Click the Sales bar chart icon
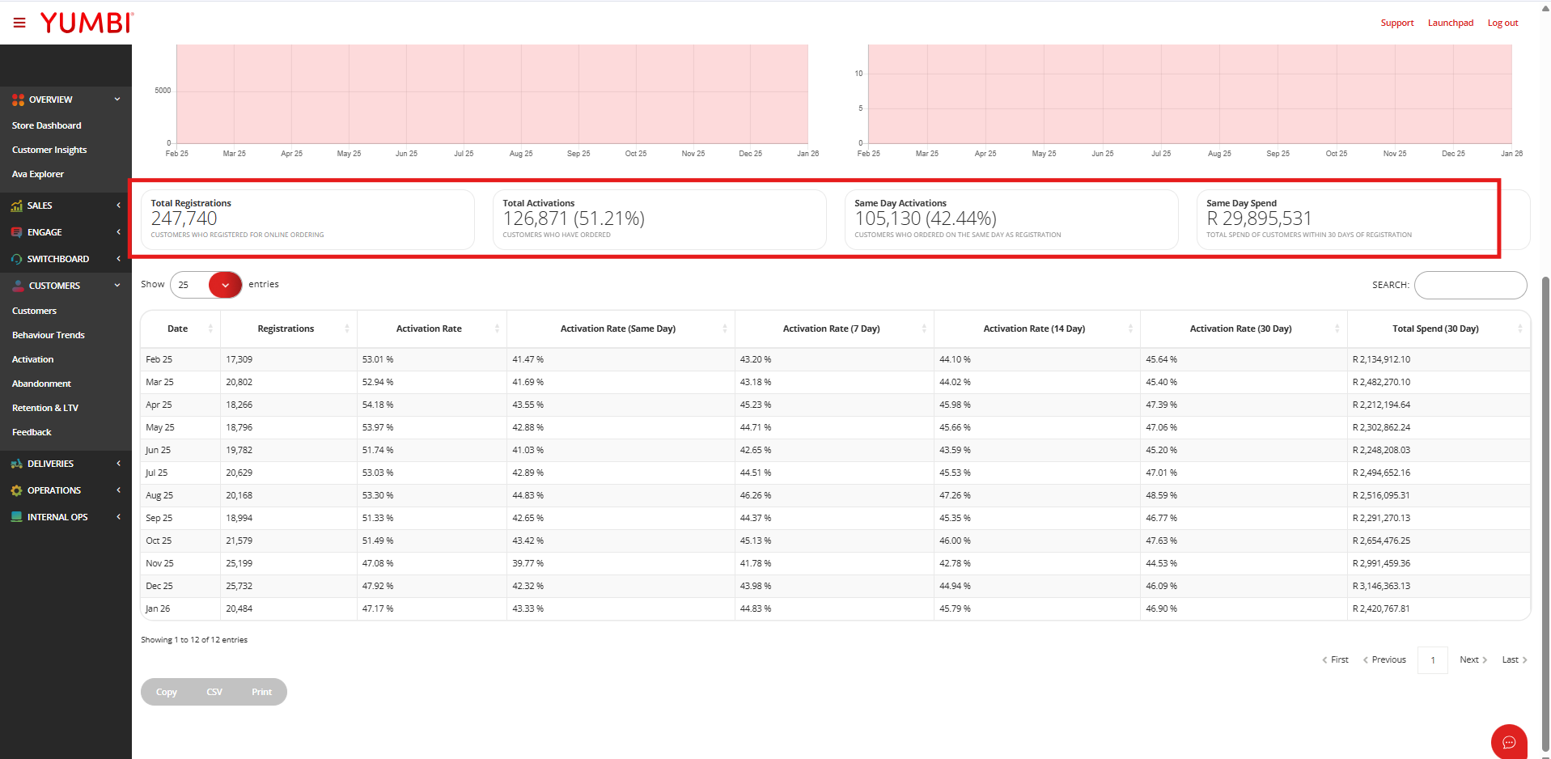 (x=17, y=206)
